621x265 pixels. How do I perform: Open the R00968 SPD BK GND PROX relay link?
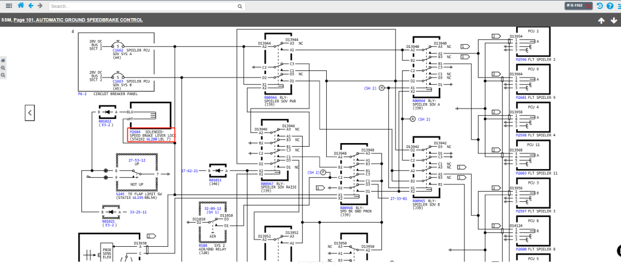coord(346,207)
